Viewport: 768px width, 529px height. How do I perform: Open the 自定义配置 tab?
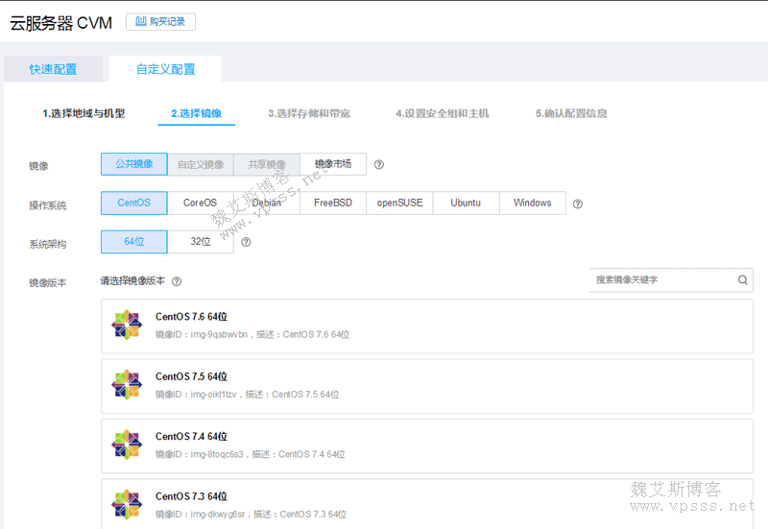pos(165,69)
